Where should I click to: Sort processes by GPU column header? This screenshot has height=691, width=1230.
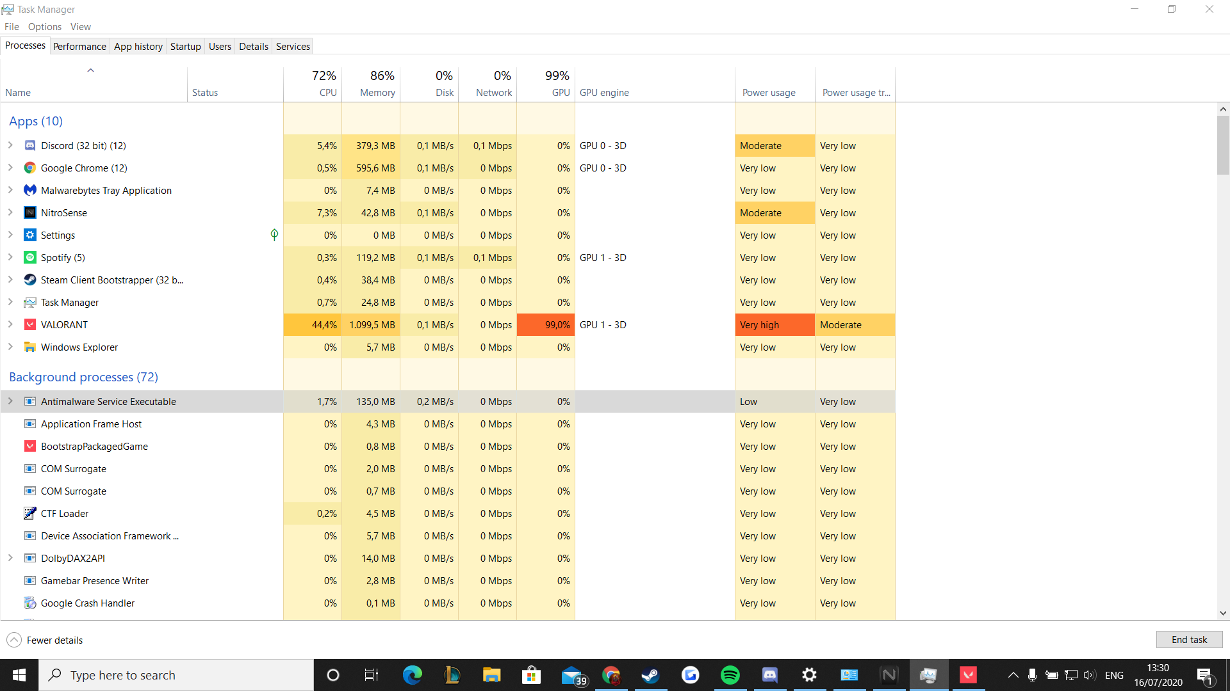coord(546,84)
